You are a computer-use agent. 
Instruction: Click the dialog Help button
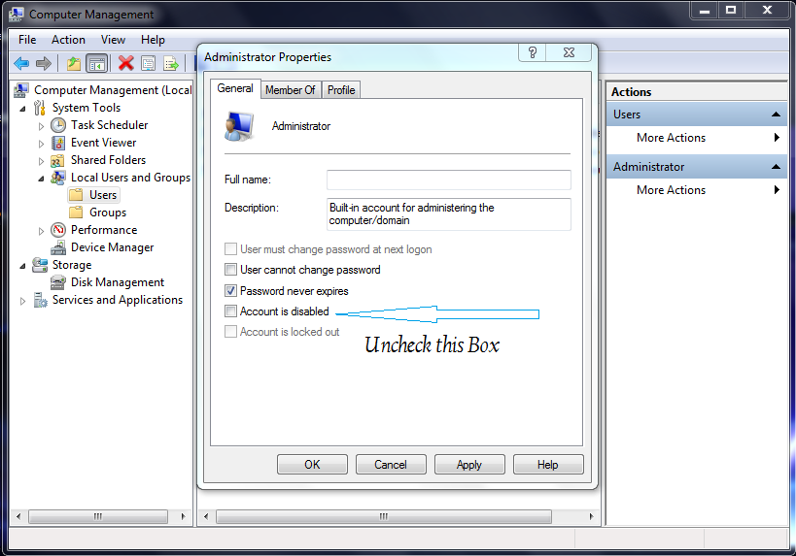click(548, 464)
